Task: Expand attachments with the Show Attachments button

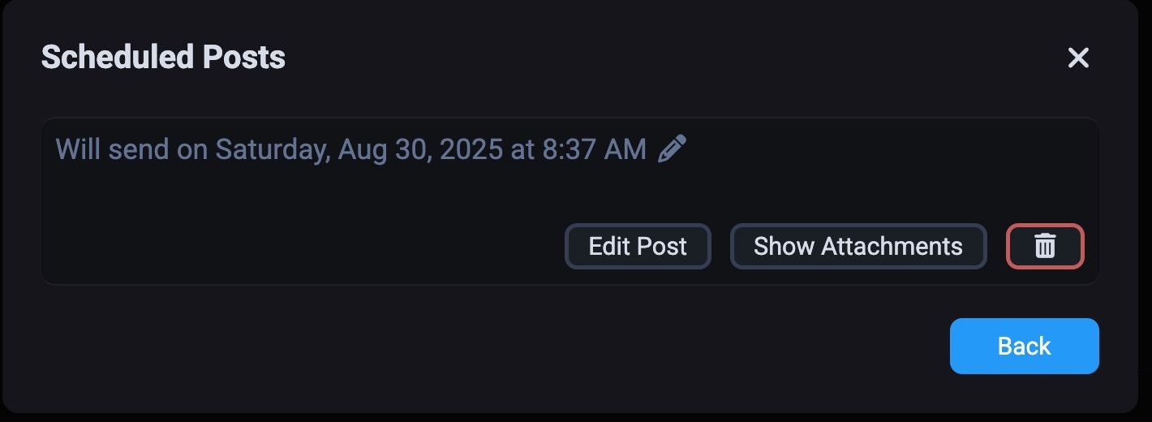Action: click(858, 246)
